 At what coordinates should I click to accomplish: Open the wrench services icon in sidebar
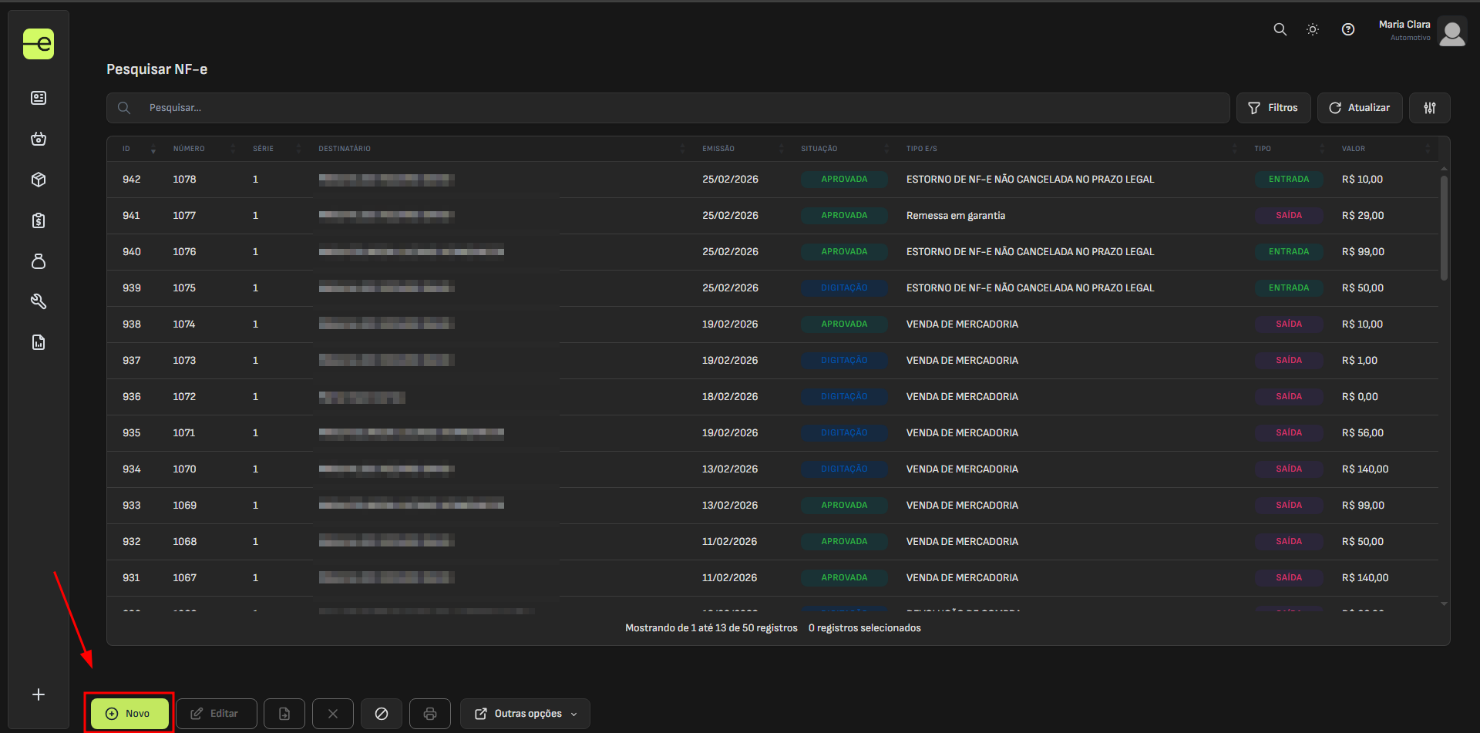tap(39, 301)
